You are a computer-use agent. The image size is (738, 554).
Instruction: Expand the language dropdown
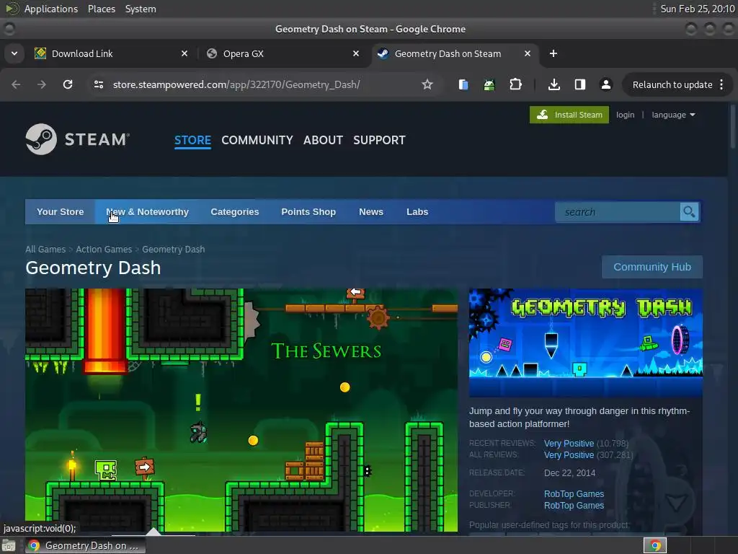673,115
